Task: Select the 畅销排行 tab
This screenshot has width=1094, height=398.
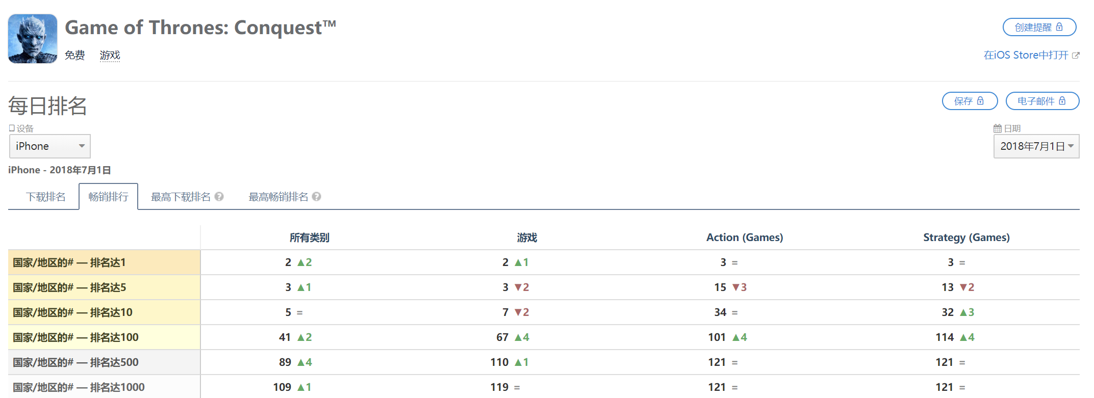Action: [108, 197]
